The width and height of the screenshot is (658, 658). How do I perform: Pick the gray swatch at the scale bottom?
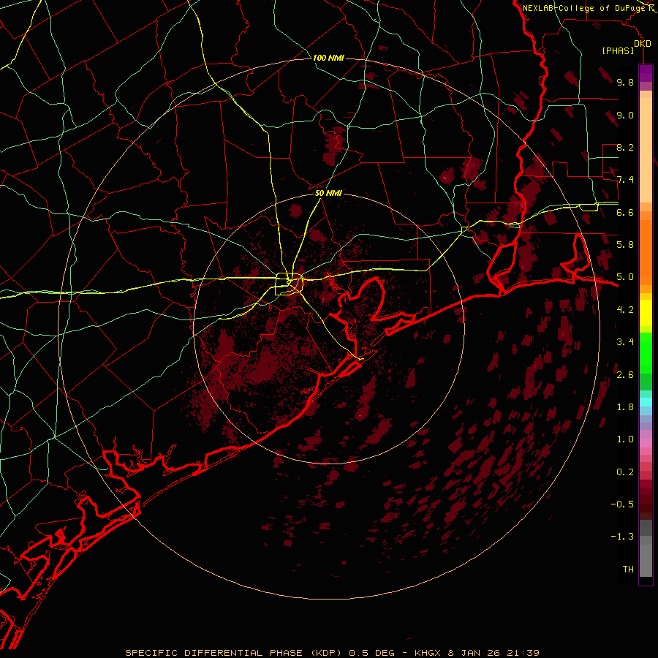pyautogui.click(x=646, y=560)
